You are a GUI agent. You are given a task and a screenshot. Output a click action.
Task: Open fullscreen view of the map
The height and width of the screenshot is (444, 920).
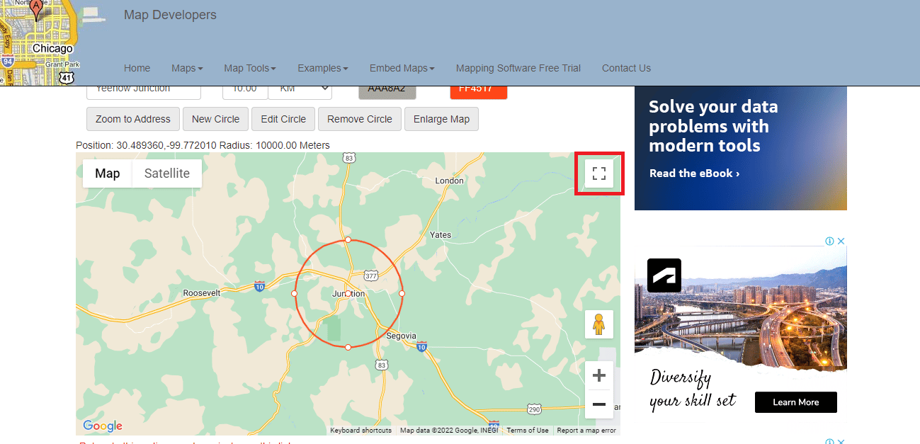point(598,173)
